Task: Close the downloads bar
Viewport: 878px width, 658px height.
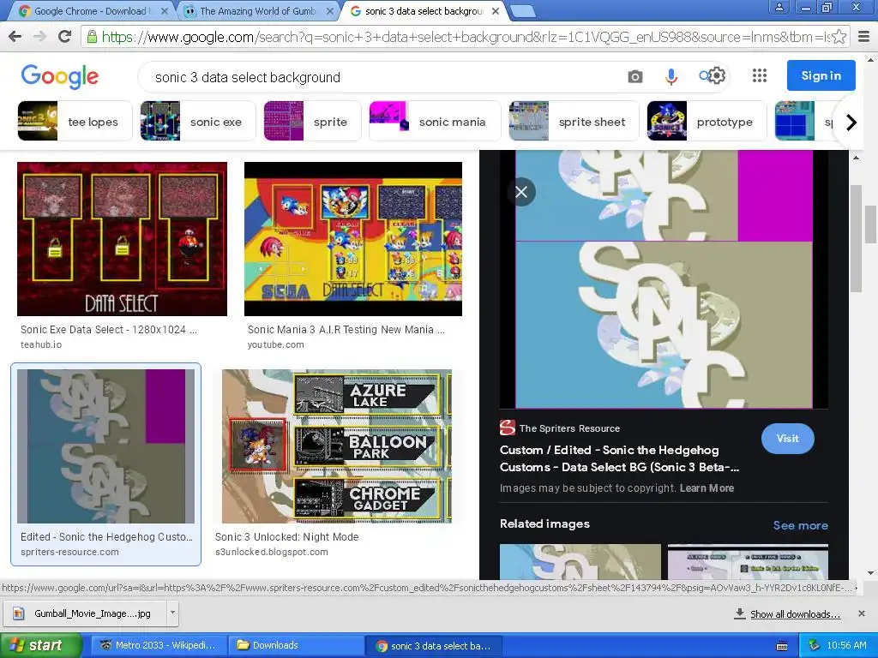Action: pos(862,613)
